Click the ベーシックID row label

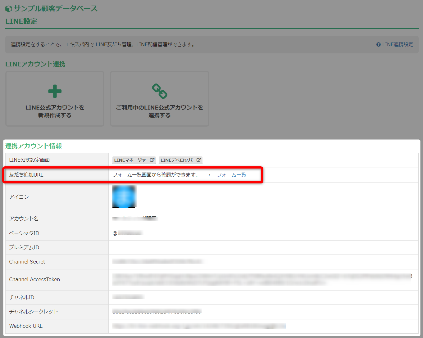click(24, 233)
